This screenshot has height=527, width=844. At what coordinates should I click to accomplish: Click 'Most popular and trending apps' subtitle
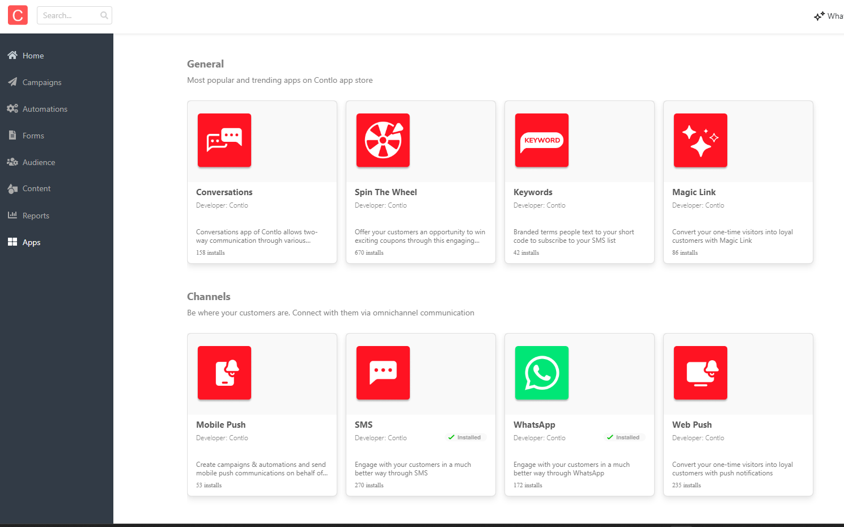pyautogui.click(x=280, y=80)
